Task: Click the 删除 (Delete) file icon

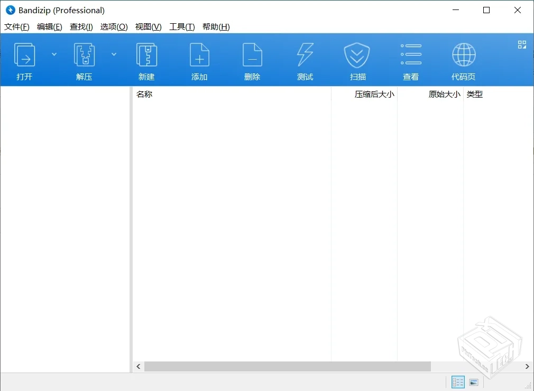Action: 252,55
